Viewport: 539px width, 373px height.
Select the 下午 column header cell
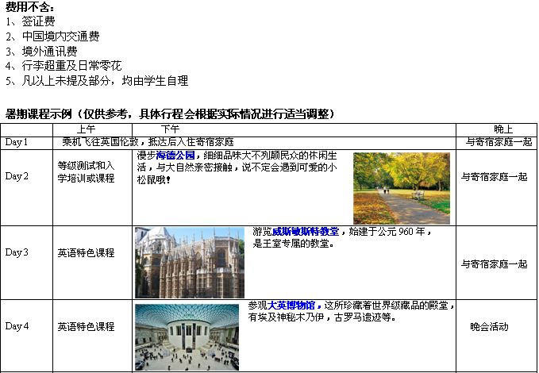pos(170,129)
